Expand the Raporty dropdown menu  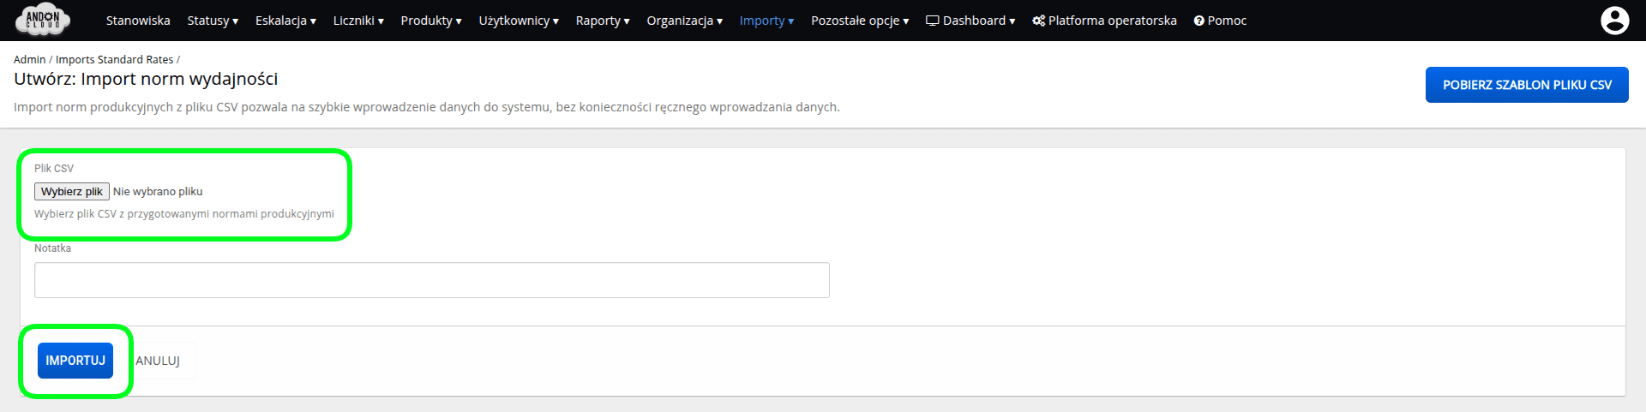(x=602, y=21)
